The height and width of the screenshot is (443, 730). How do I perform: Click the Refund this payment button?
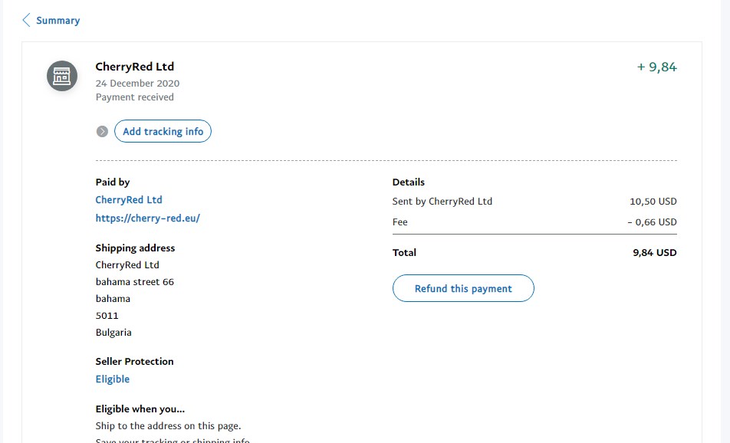click(463, 289)
